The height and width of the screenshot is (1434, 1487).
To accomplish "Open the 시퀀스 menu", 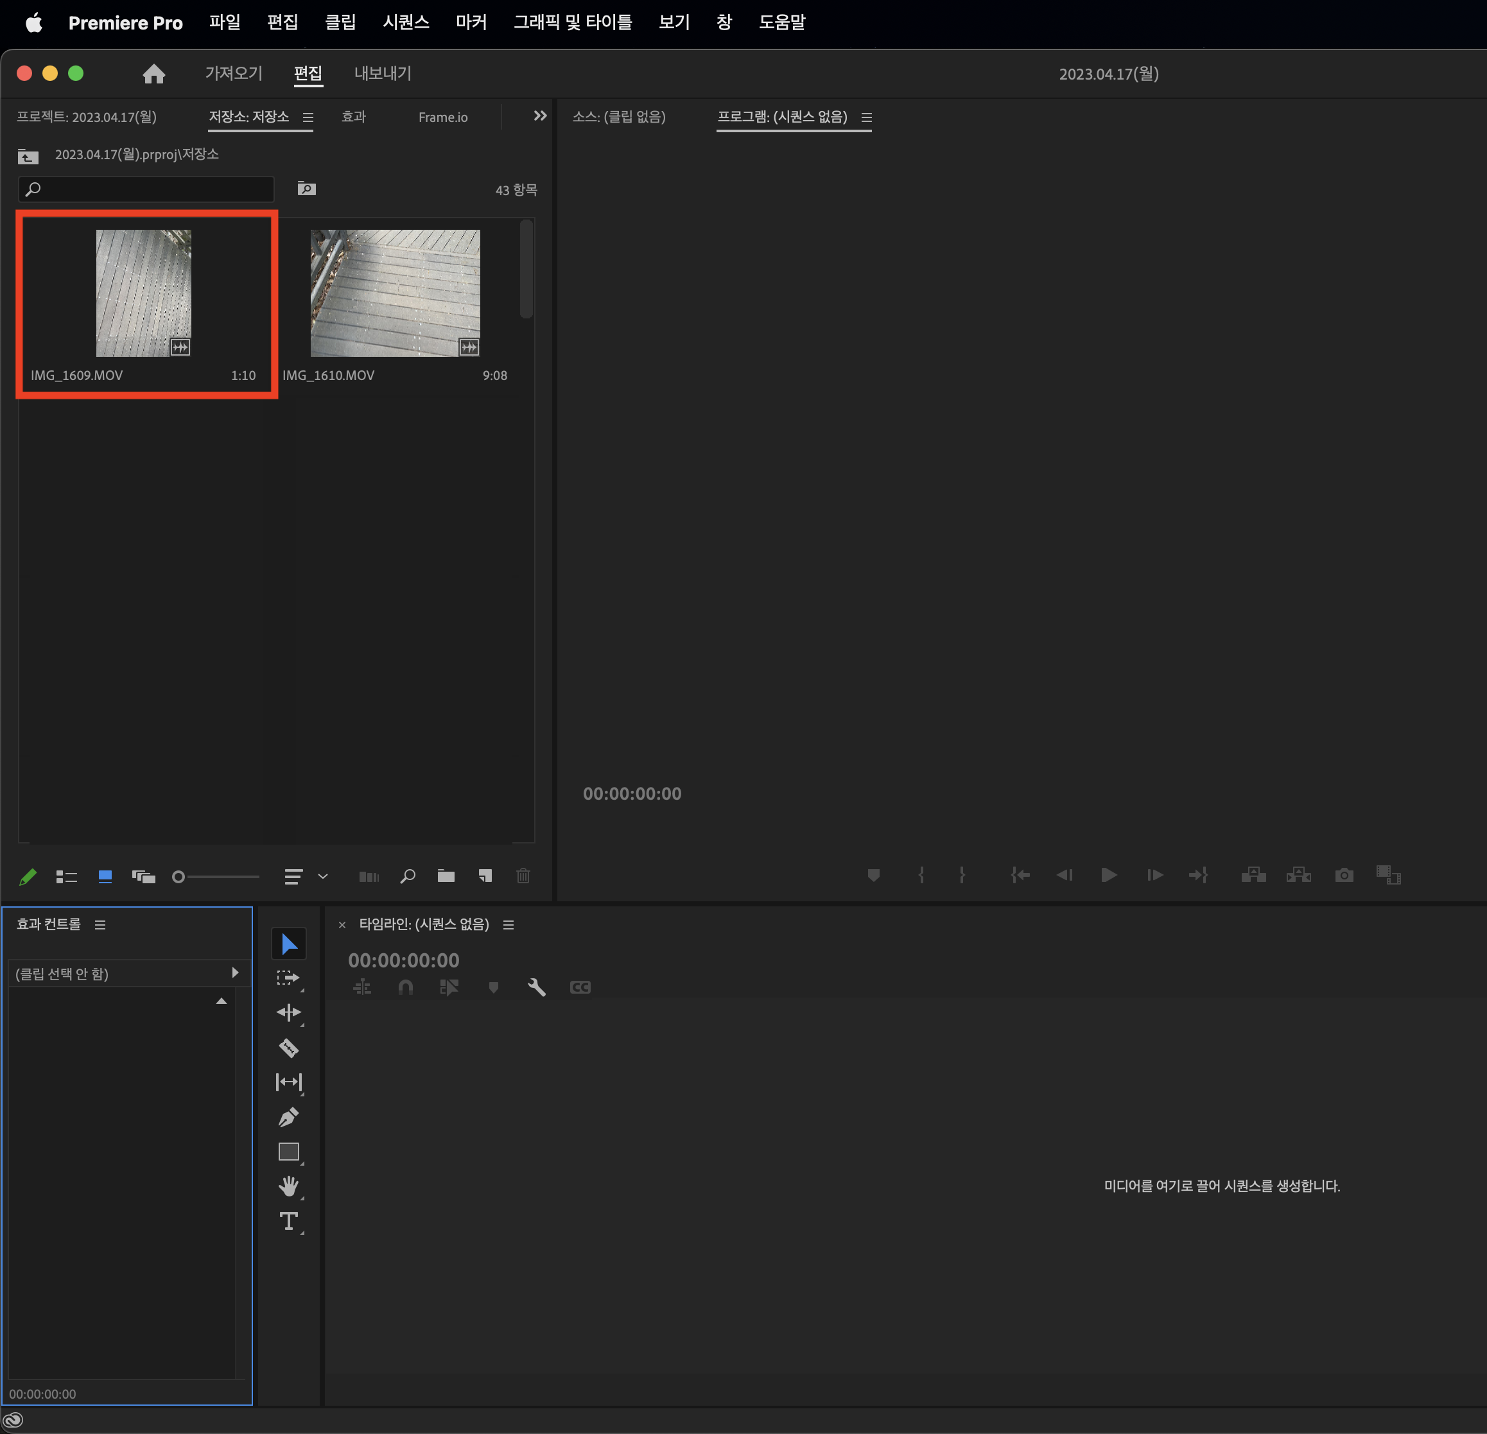I will coord(406,22).
